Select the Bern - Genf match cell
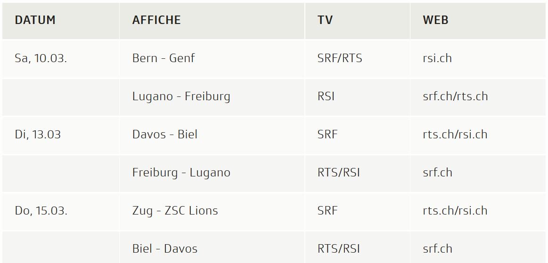Screen dimensions: 548x263 [x=164, y=58]
